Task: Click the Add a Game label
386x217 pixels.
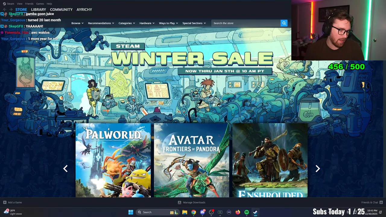Action: click(15, 203)
